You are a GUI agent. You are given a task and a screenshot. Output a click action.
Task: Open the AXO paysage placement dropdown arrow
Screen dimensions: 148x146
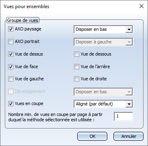129,29
